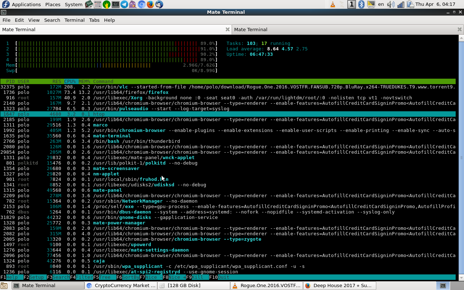464x290 pixels.
Task: Close the first Mate Terminal tab
Action: (228, 29)
